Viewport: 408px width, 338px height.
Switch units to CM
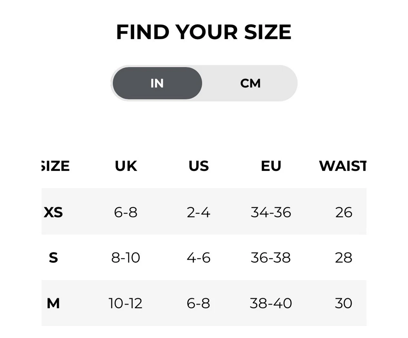point(251,83)
